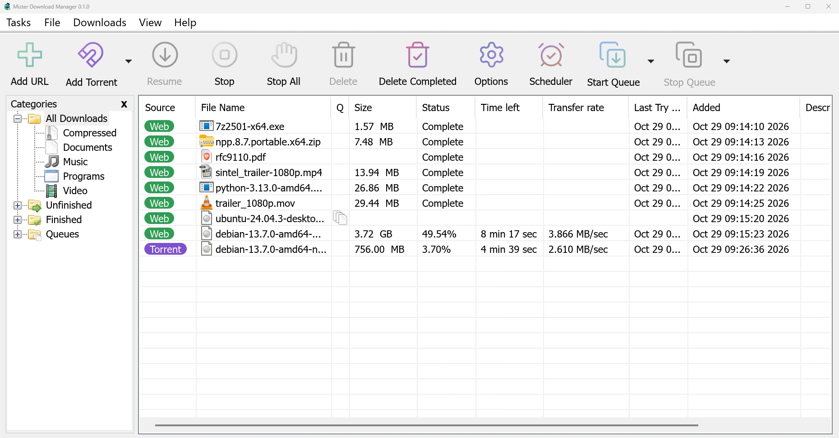Sort by Transfer rate column header

pyautogui.click(x=586, y=107)
